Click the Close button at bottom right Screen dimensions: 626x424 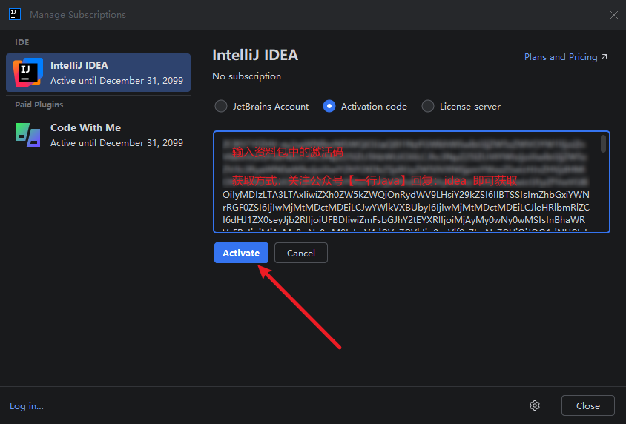(x=587, y=405)
